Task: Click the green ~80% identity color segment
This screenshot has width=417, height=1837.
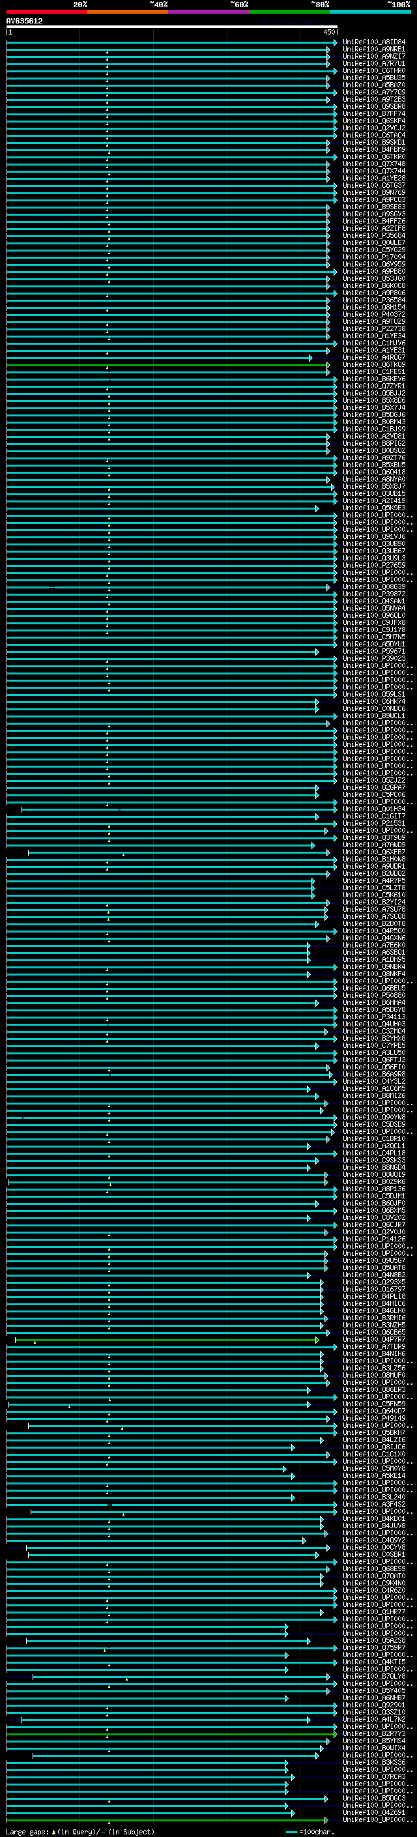Action: coord(289,12)
